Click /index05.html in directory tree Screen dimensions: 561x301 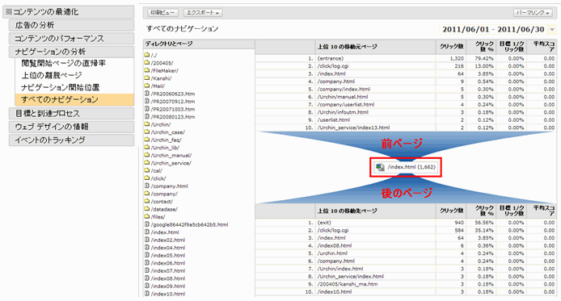[x=168, y=255]
